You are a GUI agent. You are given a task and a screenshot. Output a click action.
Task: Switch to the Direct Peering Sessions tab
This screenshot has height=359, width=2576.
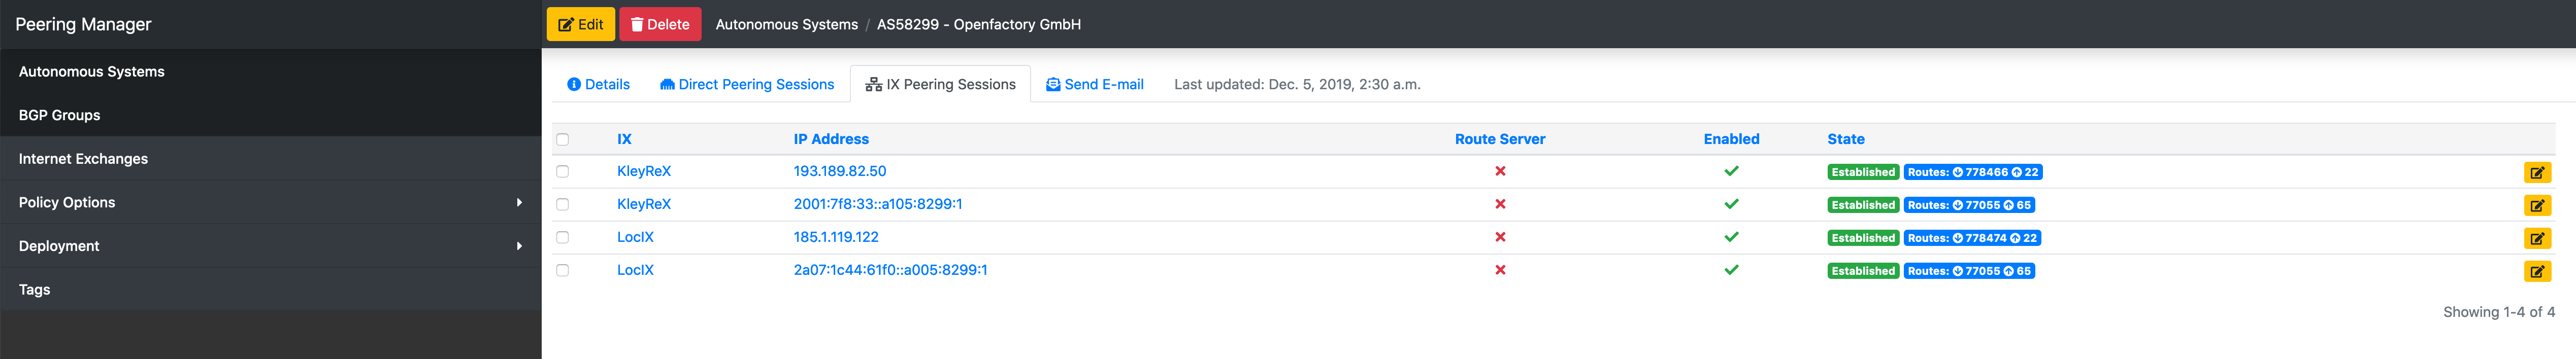point(757,84)
